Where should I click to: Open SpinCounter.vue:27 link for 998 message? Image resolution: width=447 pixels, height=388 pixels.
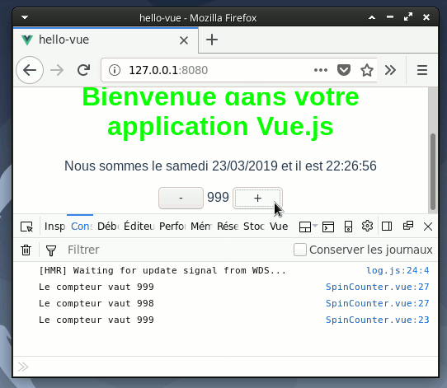378,303
